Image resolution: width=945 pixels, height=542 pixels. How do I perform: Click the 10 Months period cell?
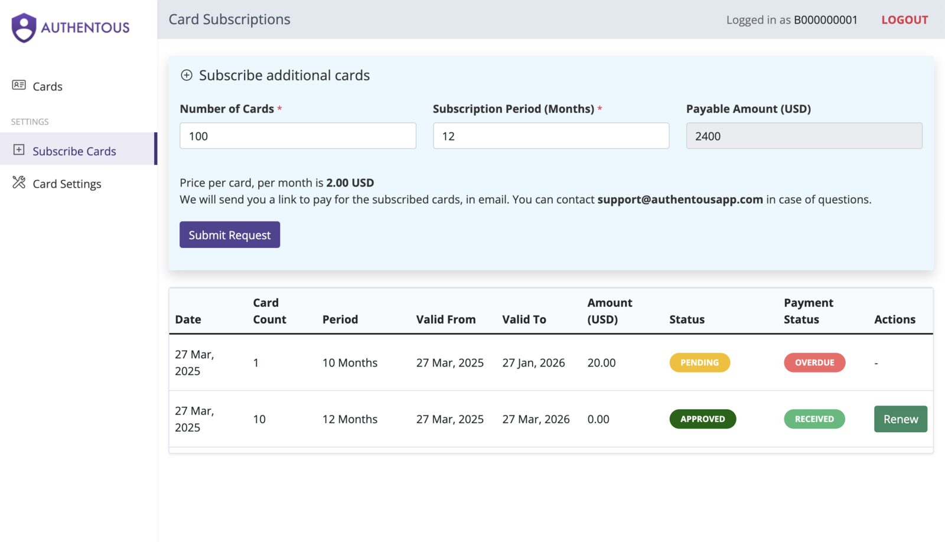(x=350, y=363)
